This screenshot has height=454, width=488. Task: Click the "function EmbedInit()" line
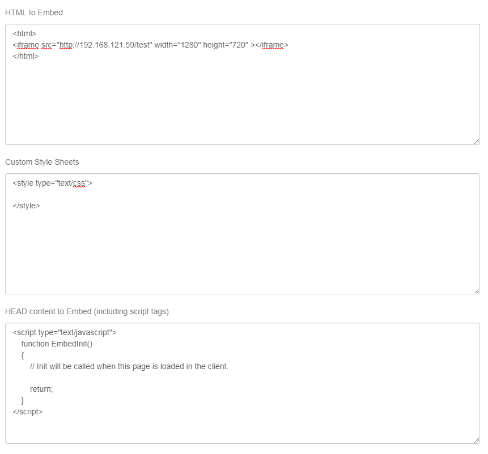coord(57,344)
